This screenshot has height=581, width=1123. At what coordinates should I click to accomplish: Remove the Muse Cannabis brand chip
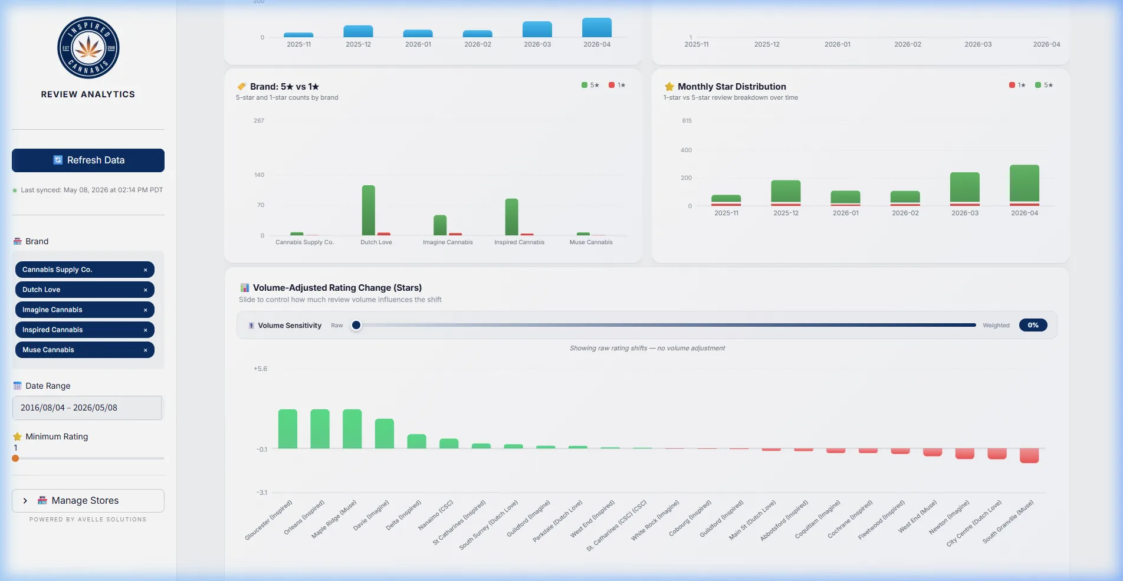146,350
